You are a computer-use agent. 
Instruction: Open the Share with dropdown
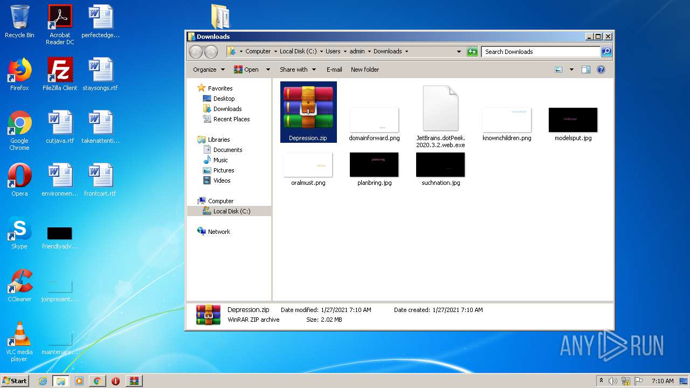tap(298, 70)
